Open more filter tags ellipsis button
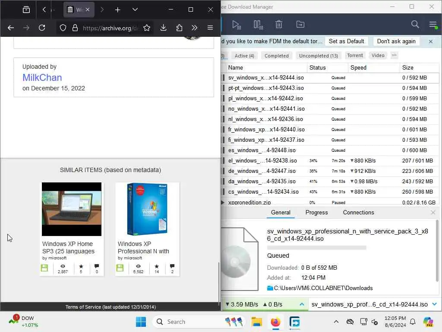Image resolution: width=442 pixels, height=332 pixels. (x=394, y=55)
